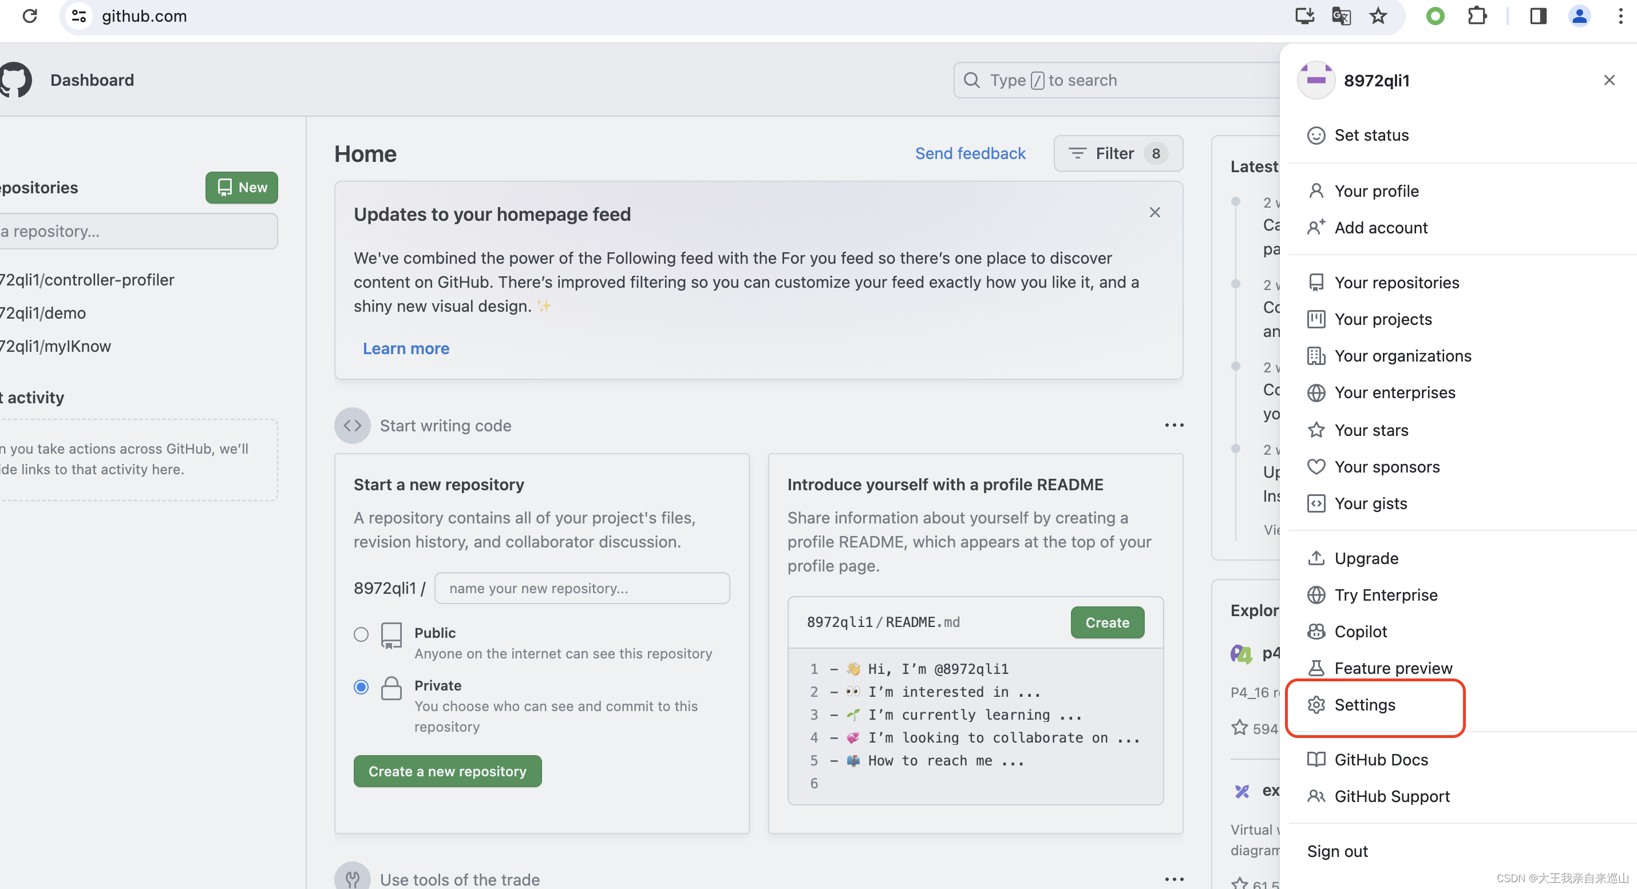This screenshot has width=1637, height=889.
Task: Click the Send feedback link
Action: [x=970, y=153]
